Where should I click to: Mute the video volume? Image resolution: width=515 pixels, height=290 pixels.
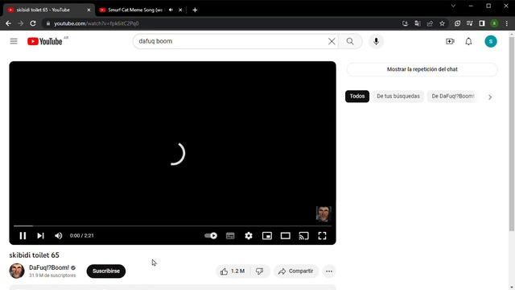point(59,236)
